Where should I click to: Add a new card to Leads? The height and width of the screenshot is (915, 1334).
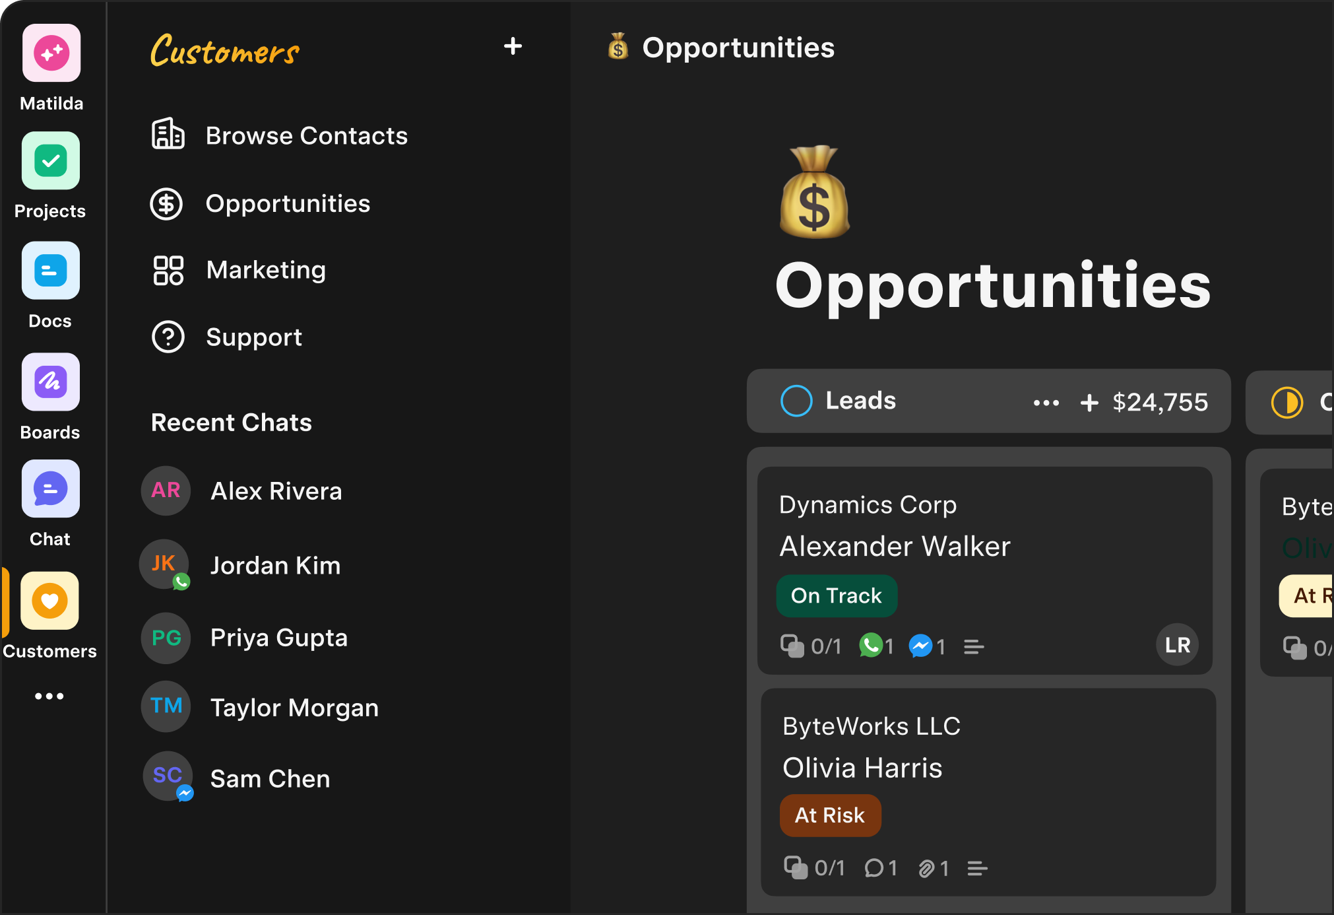click(x=1089, y=402)
